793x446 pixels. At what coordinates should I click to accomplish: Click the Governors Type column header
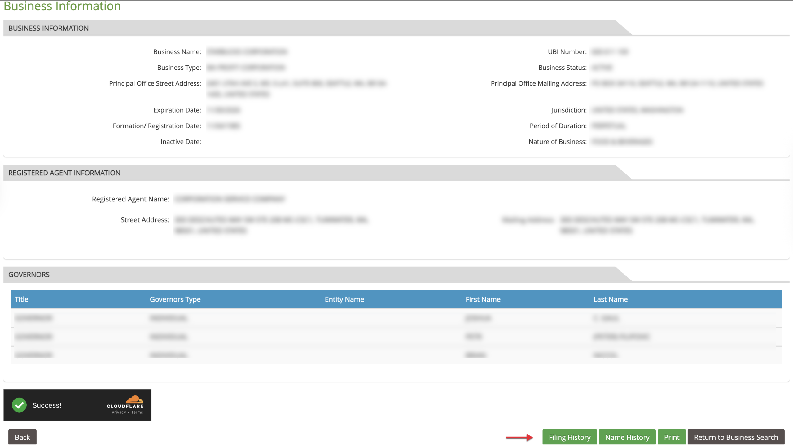point(175,299)
